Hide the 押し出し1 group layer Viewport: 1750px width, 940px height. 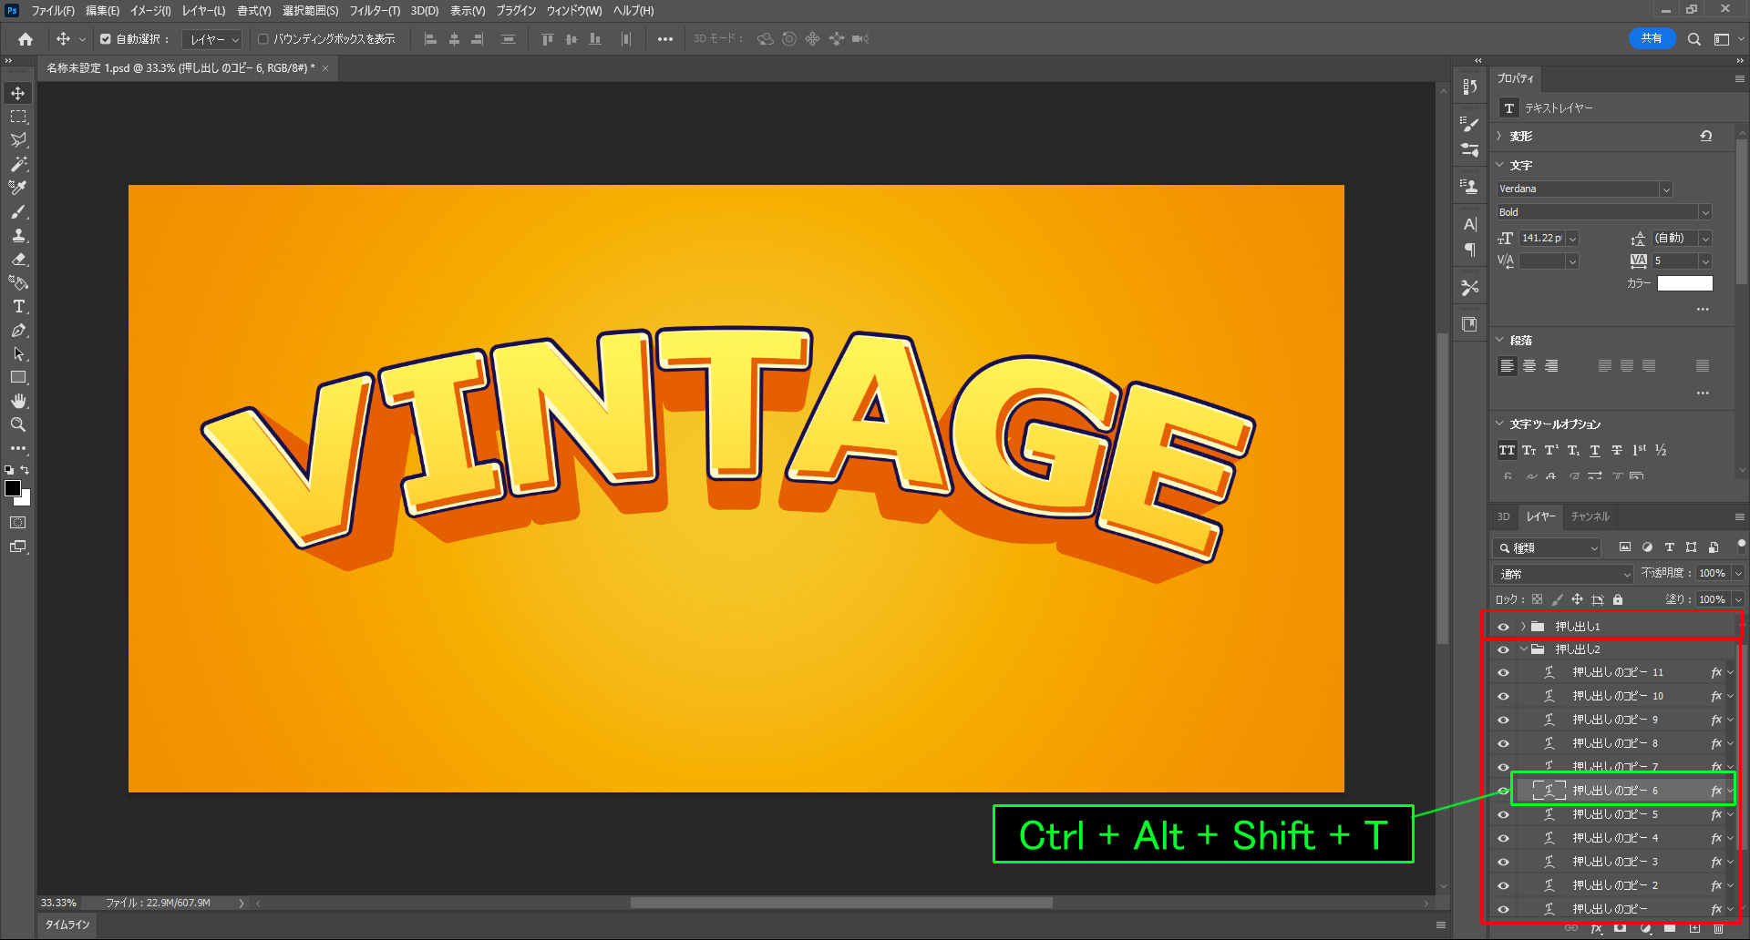(1503, 627)
